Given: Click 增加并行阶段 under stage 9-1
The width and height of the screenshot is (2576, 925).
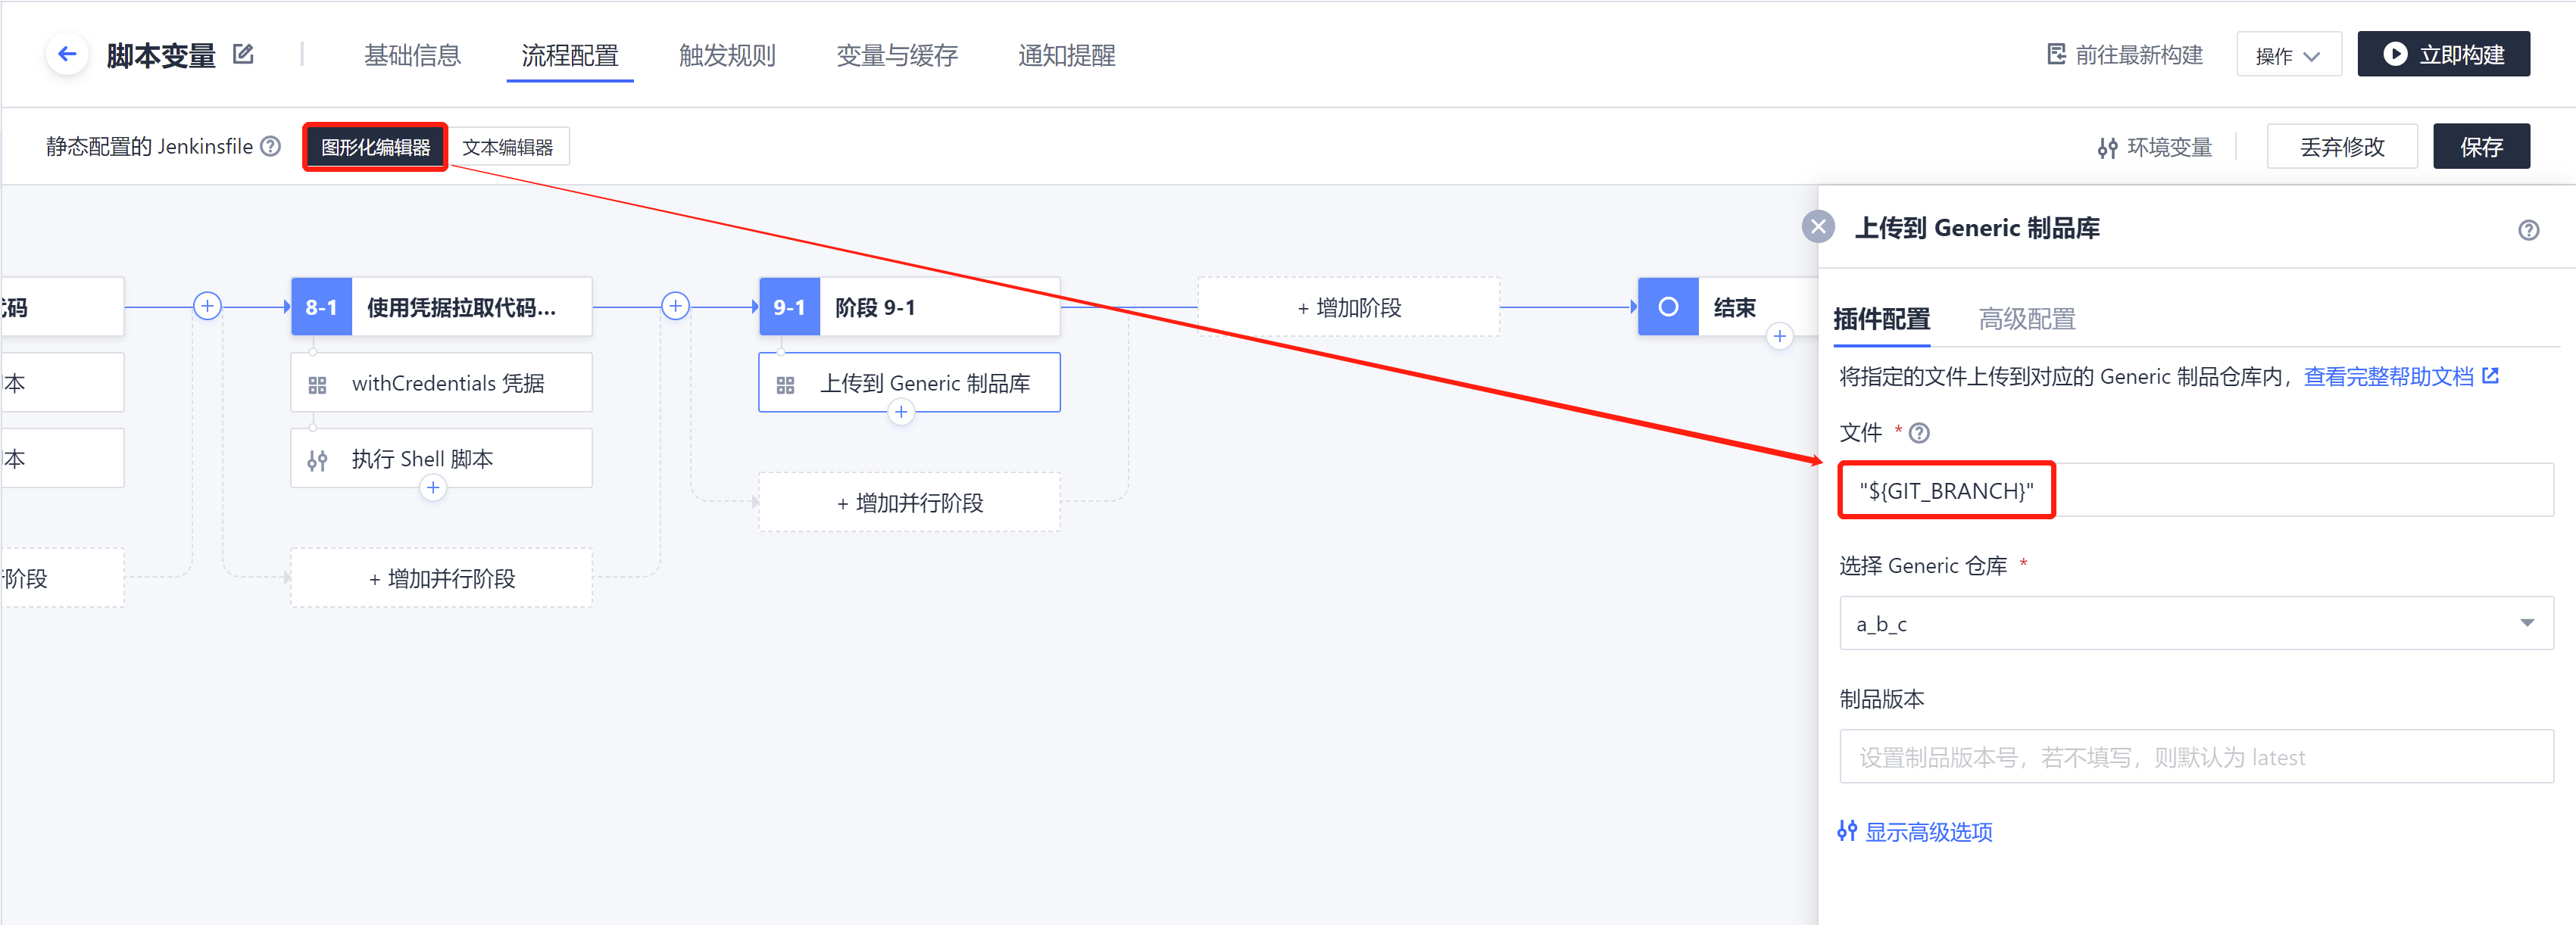Looking at the screenshot, I should click(x=909, y=503).
